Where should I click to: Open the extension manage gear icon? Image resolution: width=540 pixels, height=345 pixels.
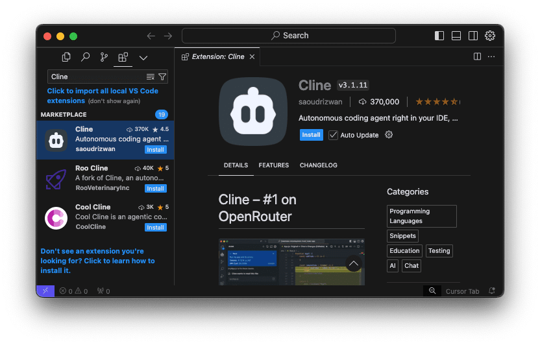coord(389,135)
